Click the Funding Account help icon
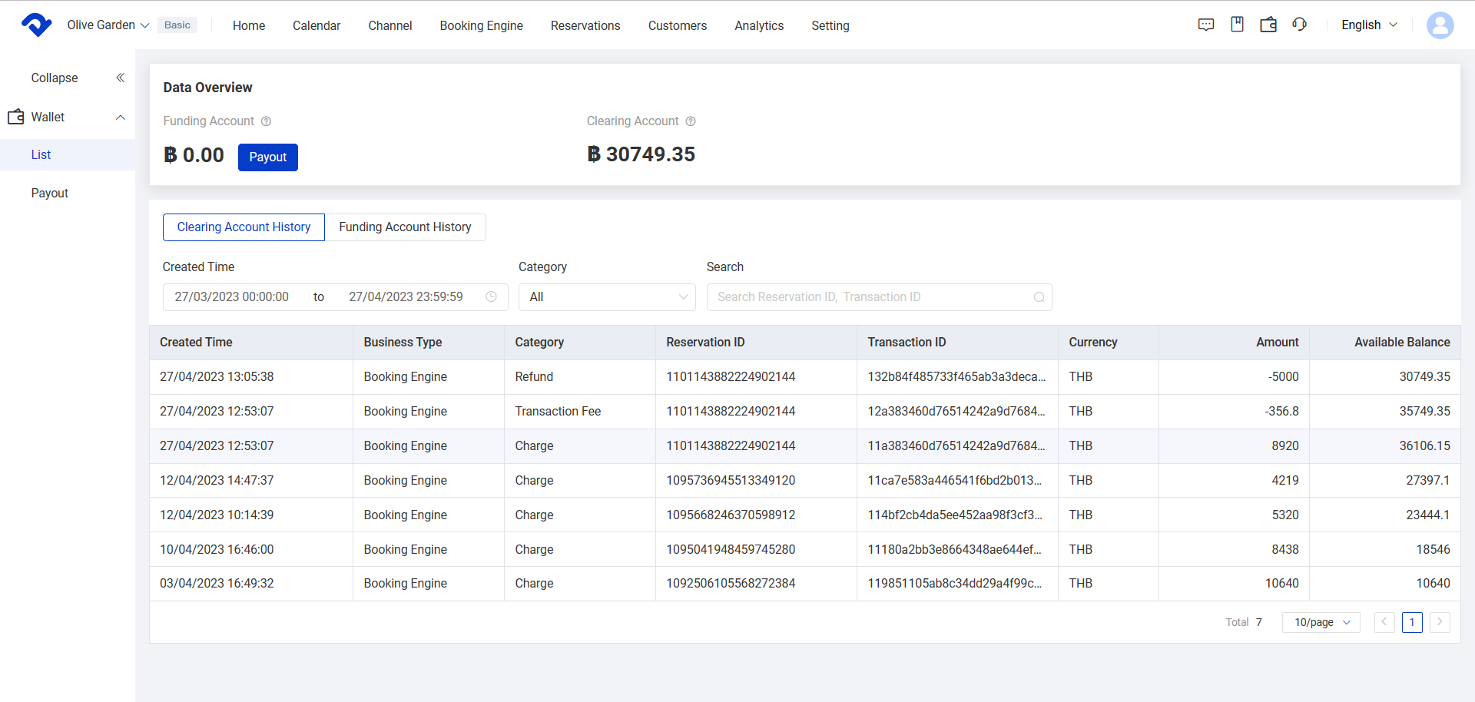 [266, 121]
